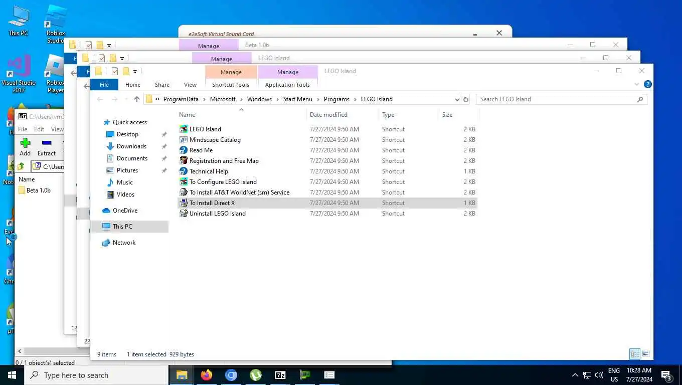The image size is (682, 385).
Task: Open the Application Tools tab
Action: (x=287, y=85)
